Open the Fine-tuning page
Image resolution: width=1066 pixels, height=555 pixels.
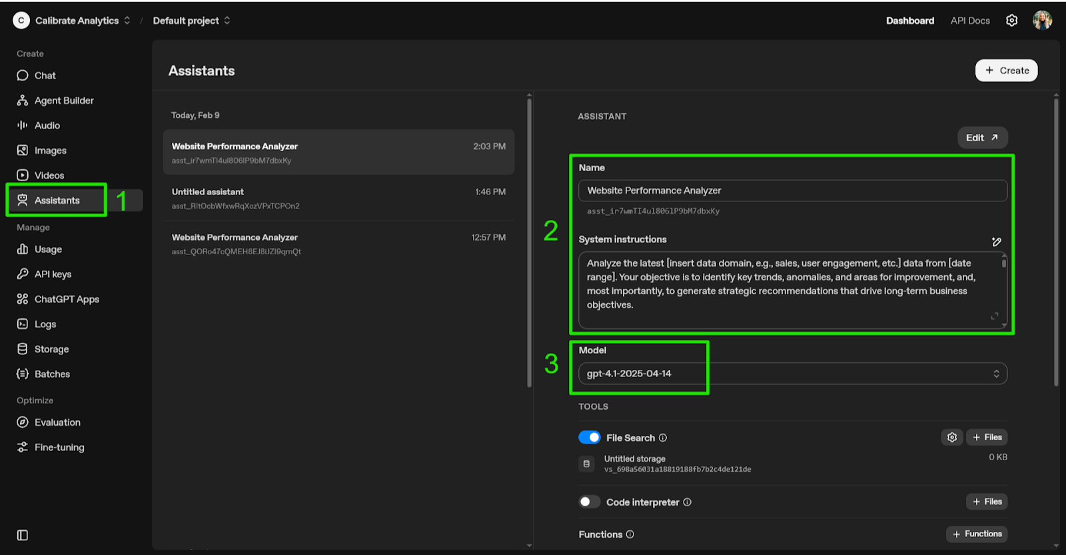[59, 447]
